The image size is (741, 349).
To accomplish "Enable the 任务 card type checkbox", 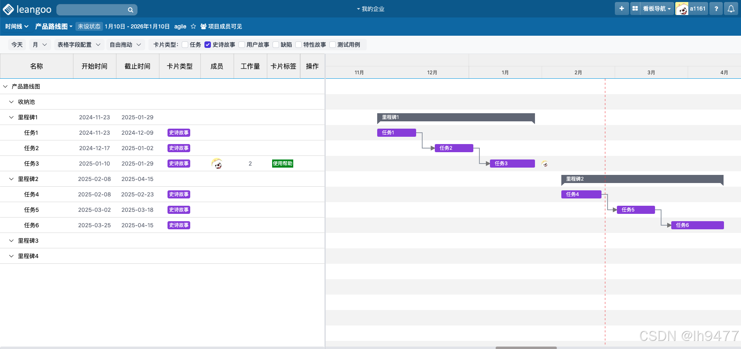I will click(x=185, y=45).
